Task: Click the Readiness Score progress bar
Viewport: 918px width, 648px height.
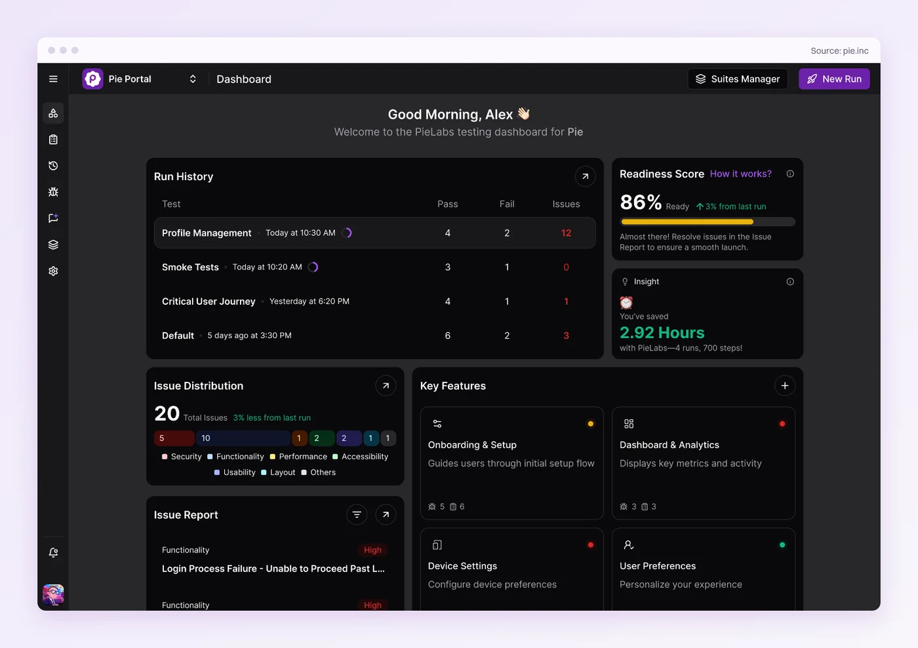Action: tap(708, 221)
